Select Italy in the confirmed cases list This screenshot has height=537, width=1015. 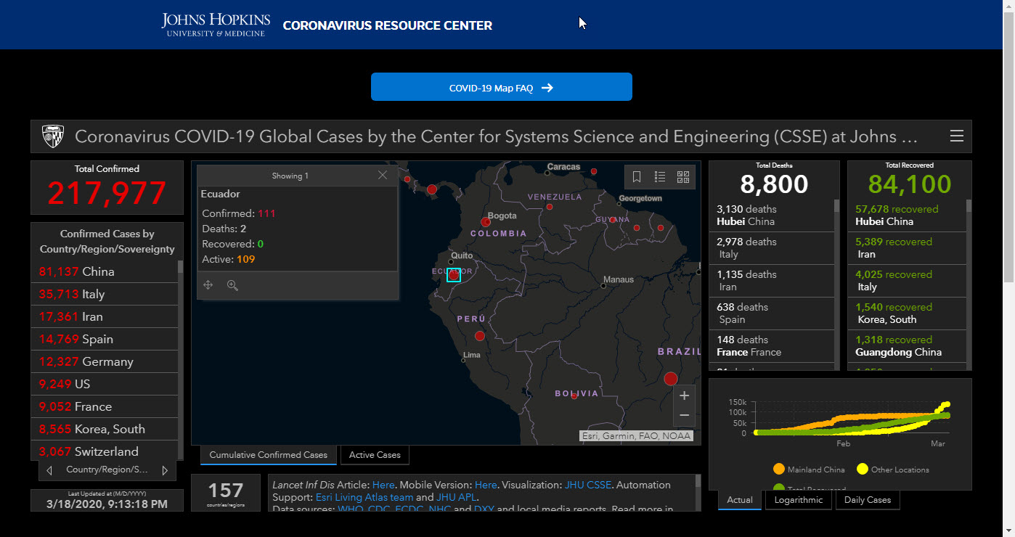[105, 294]
